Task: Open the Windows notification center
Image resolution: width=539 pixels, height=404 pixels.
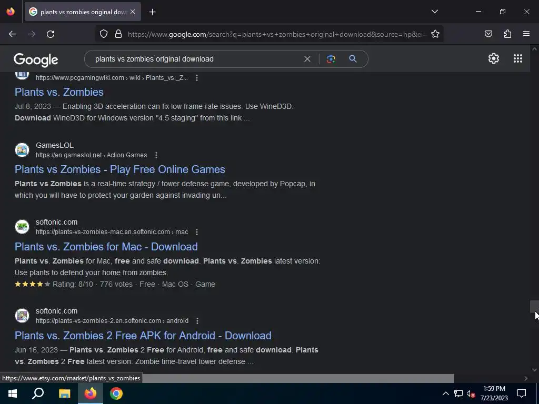Action: 522,393
